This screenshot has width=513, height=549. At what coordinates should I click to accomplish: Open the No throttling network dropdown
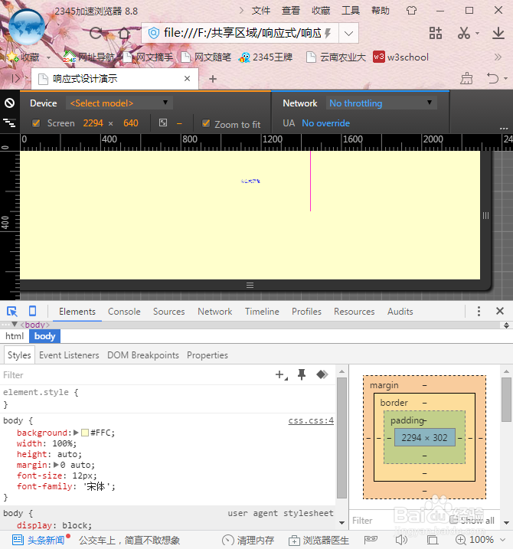(381, 103)
